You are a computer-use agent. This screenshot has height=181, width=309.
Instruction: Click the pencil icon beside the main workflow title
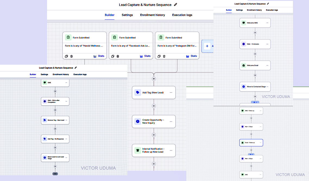click(176, 5)
